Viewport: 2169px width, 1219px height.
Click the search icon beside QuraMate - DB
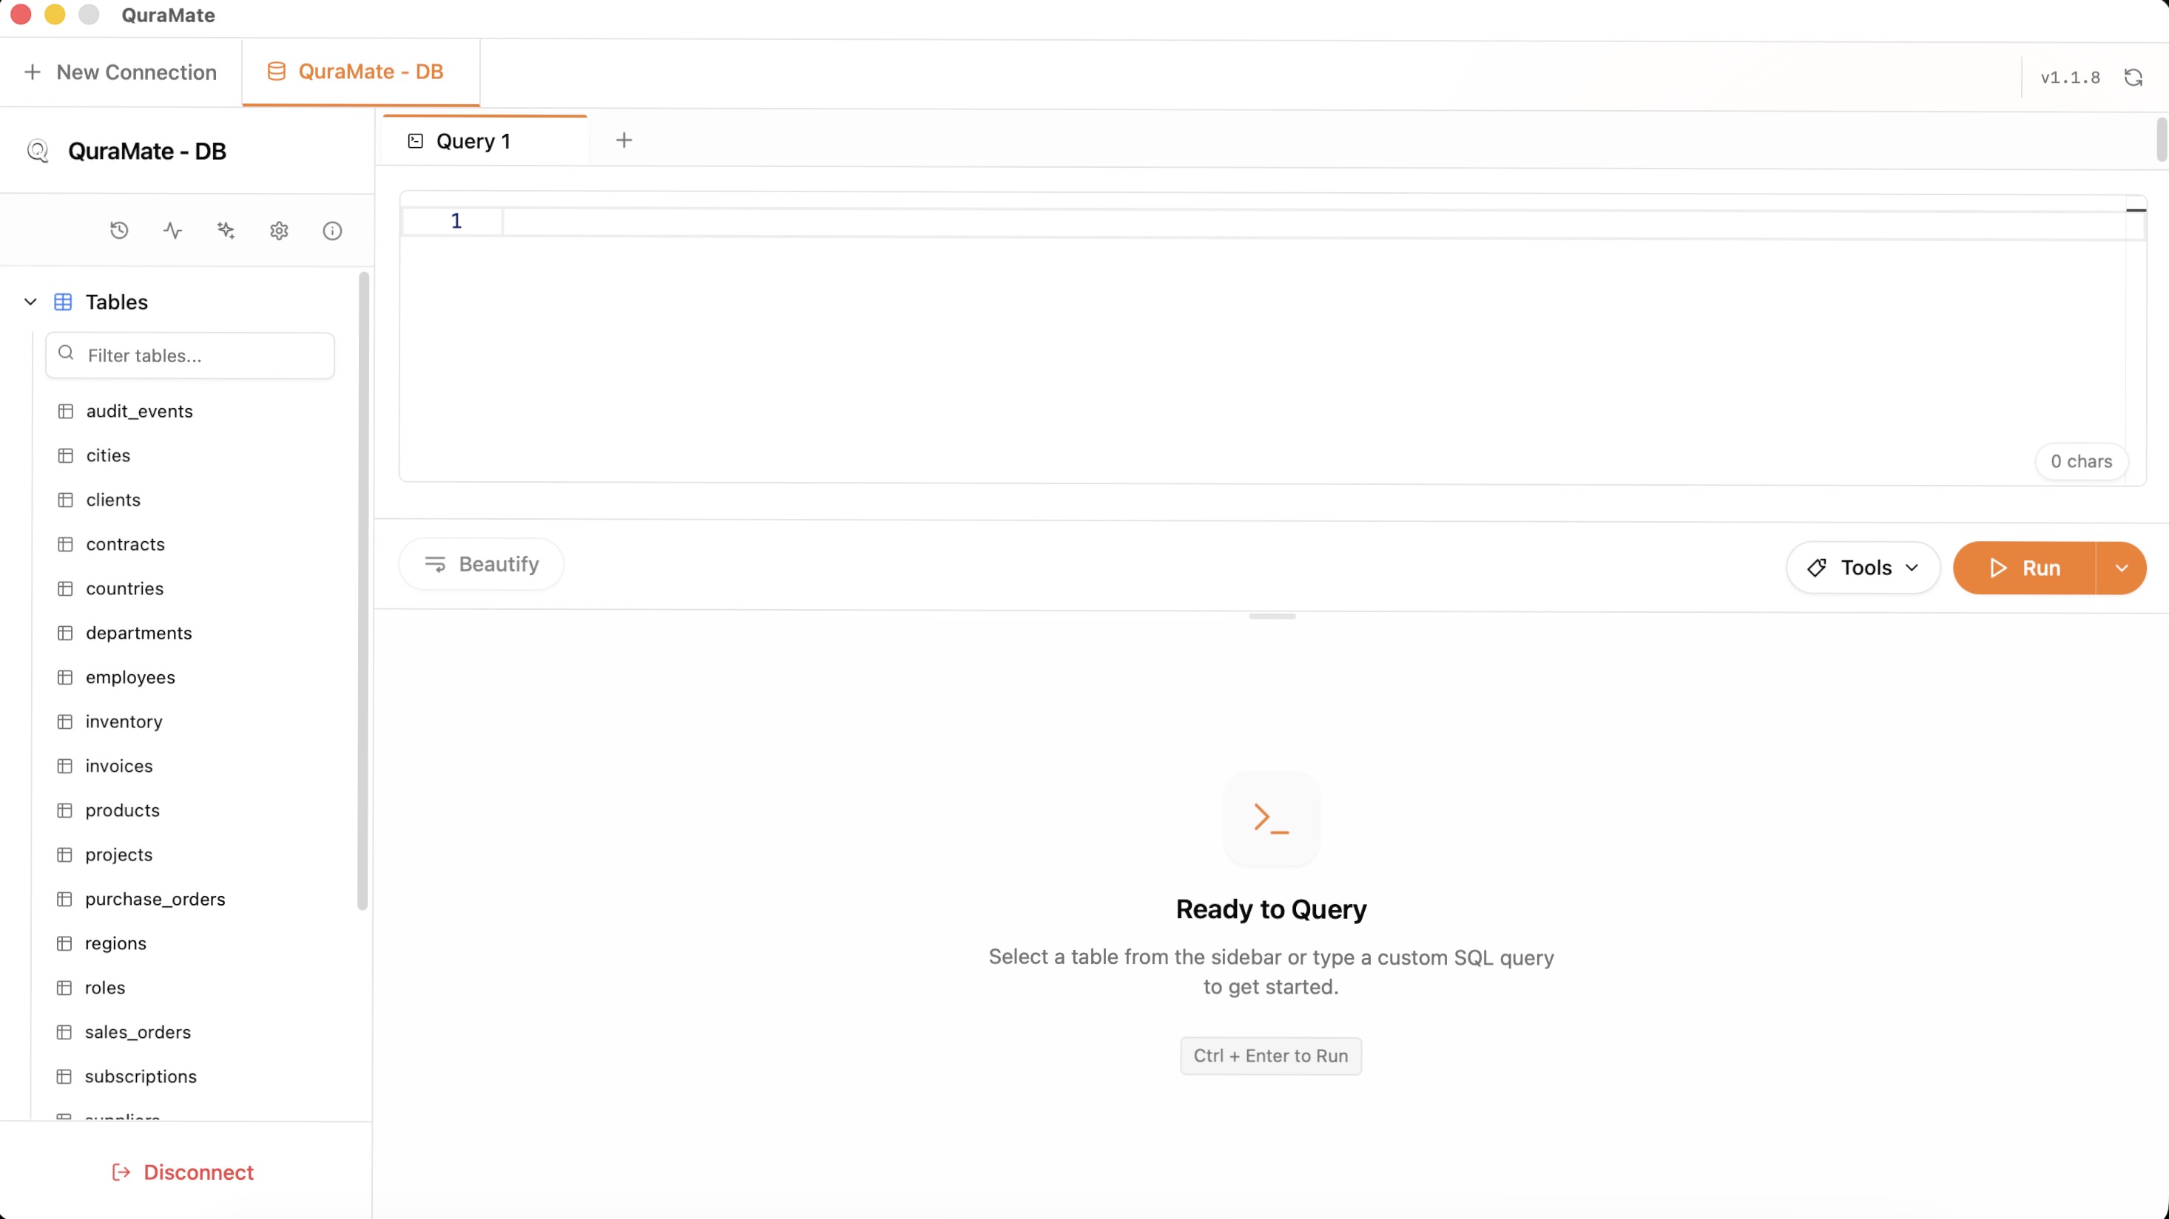point(38,151)
